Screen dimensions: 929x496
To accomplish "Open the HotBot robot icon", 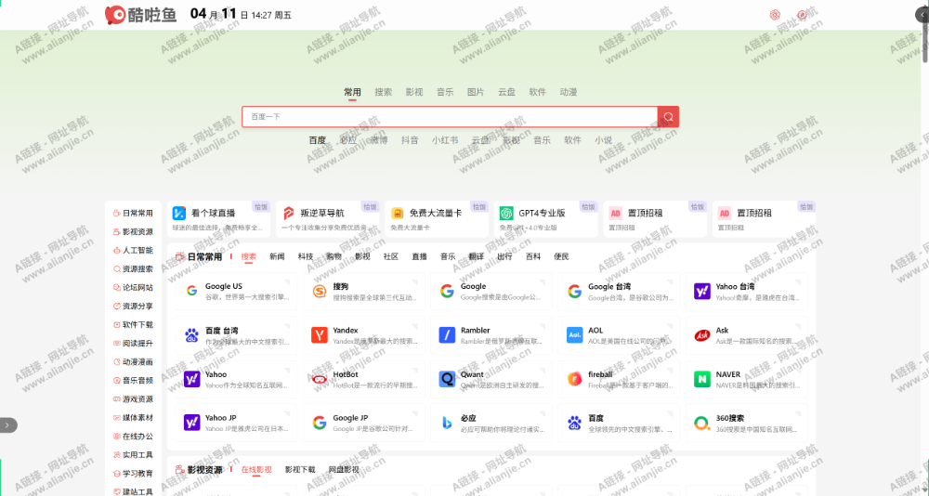I will [320, 379].
